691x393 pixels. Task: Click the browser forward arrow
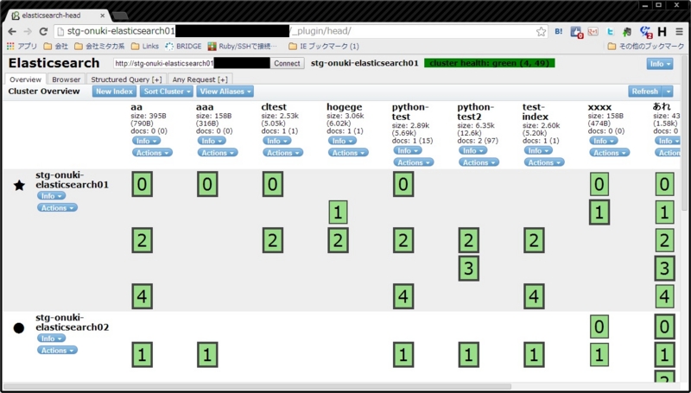tap(28, 32)
